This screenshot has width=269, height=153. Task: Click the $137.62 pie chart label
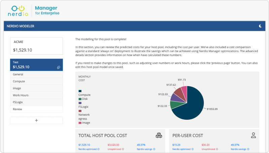pos(171,85)
